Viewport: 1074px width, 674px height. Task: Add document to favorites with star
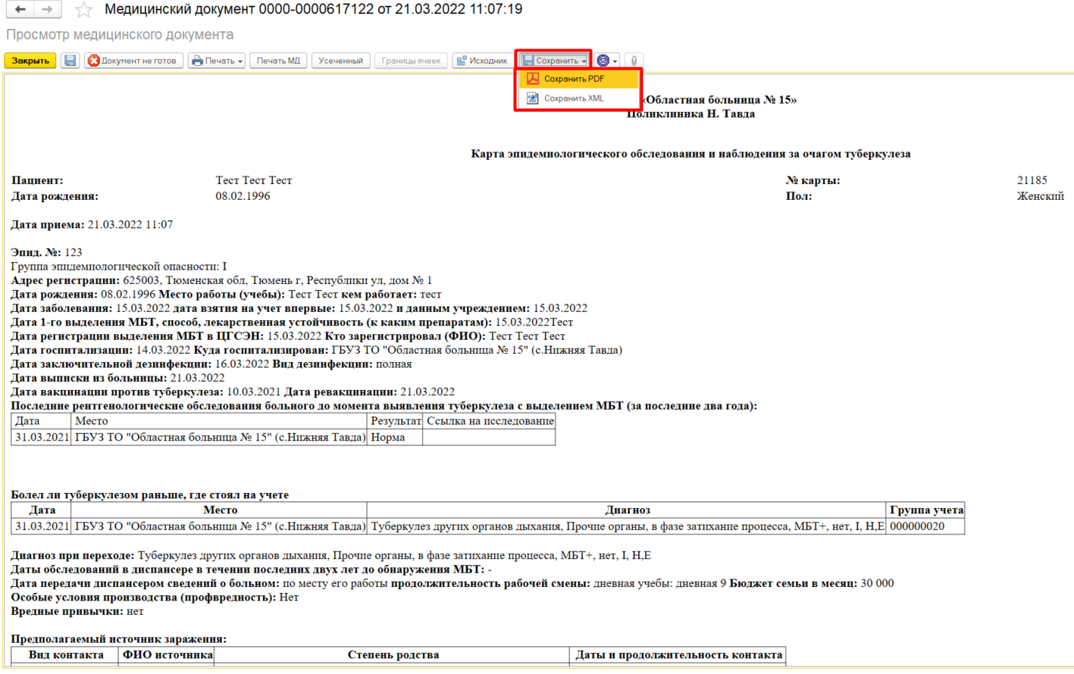[x=83, y=10]
